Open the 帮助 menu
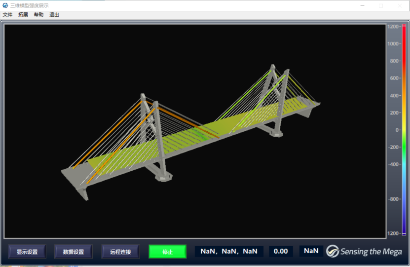The width and height of the screenshot is (410, 267). click(x=38, y=15)
